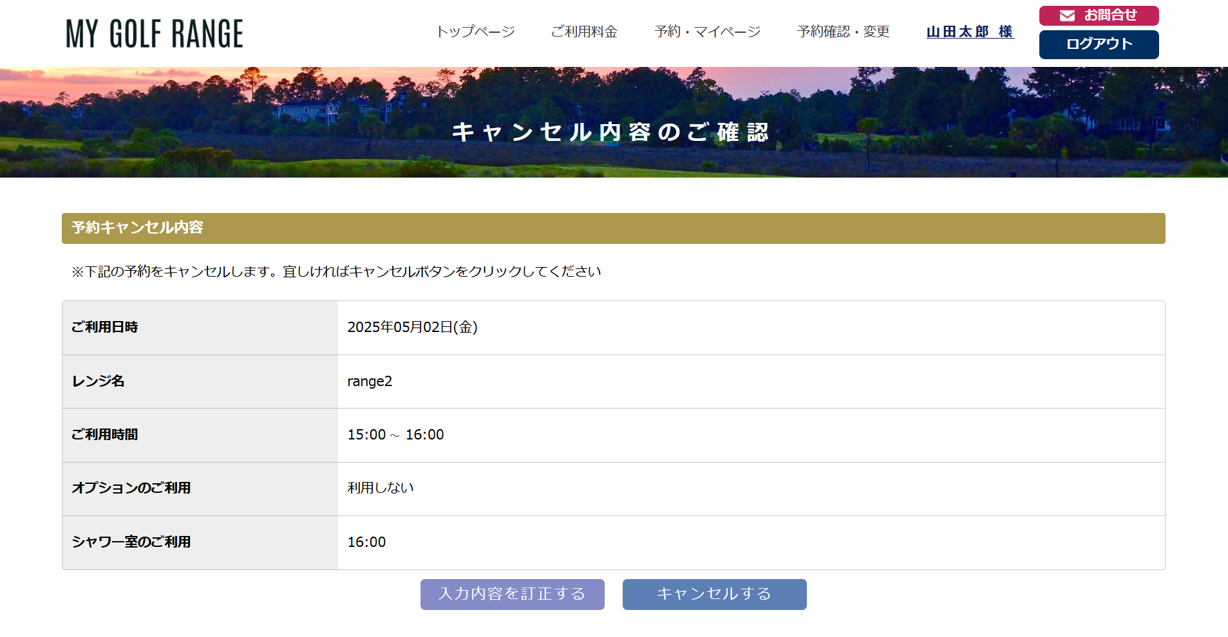The image size is (1228, 637).
Task: Click the シャワー室のご利用 row label
Action: click(x=131, y=542)
